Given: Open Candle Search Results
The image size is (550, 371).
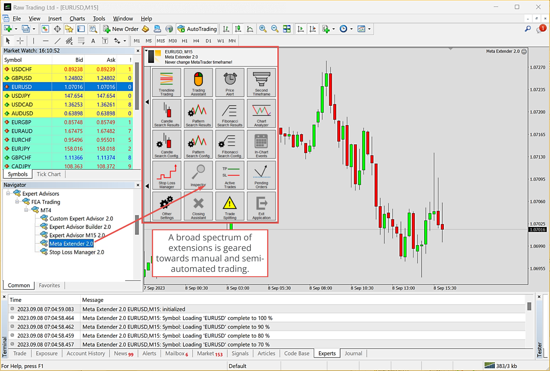Looking at the screenshot, I should coord(166,113).
